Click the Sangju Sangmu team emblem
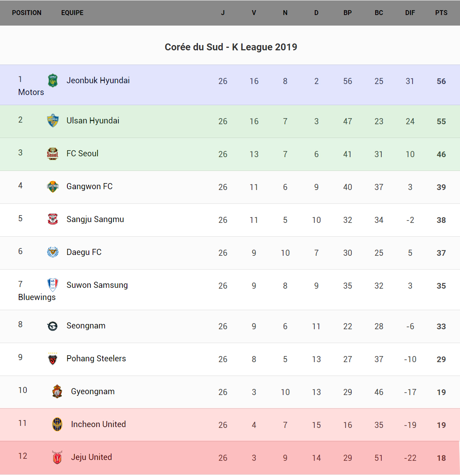460x475 pixels. [x=53, y=219]
